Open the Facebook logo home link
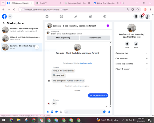 pyautogui.click(x=4, y=16)
